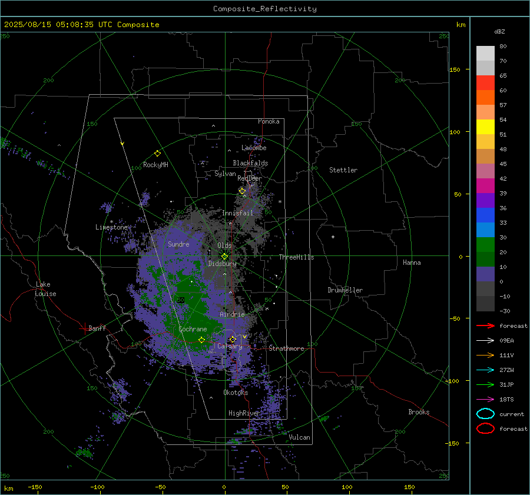
Task: Click the yellow diamond marker near RedDeer
Action: tap(242, 191)
